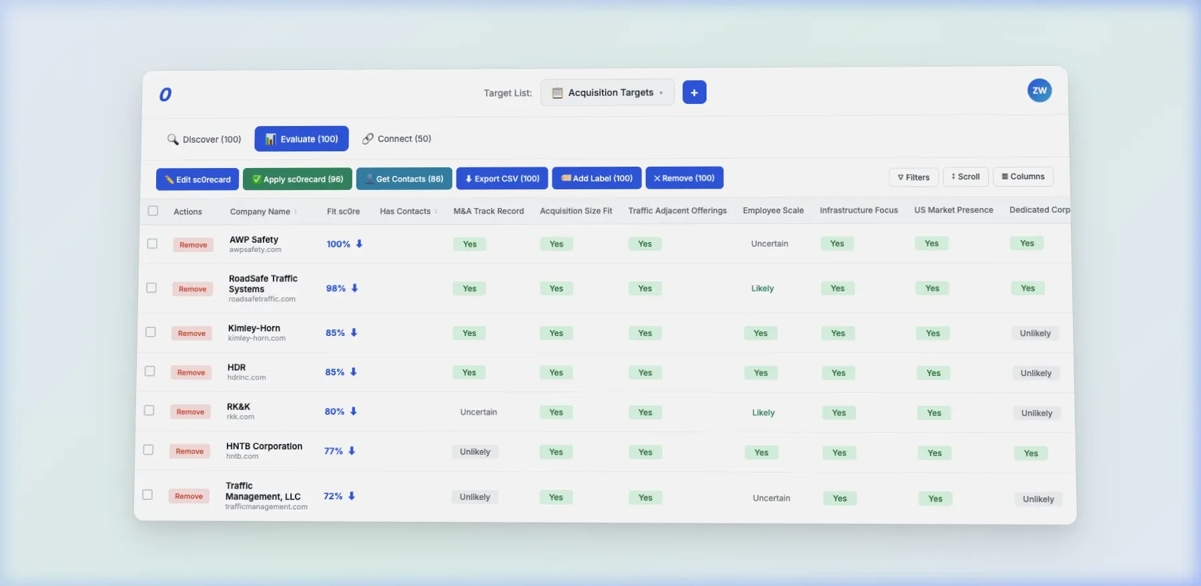Click the M&A Track Record column header
Screen dimensions: 1201x586
(x=488, y=211)
